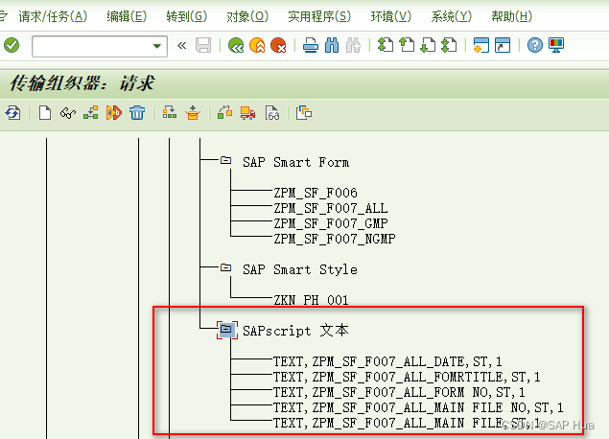Open the 请求/任务(A) menu
609x439 pixels.
53,16
